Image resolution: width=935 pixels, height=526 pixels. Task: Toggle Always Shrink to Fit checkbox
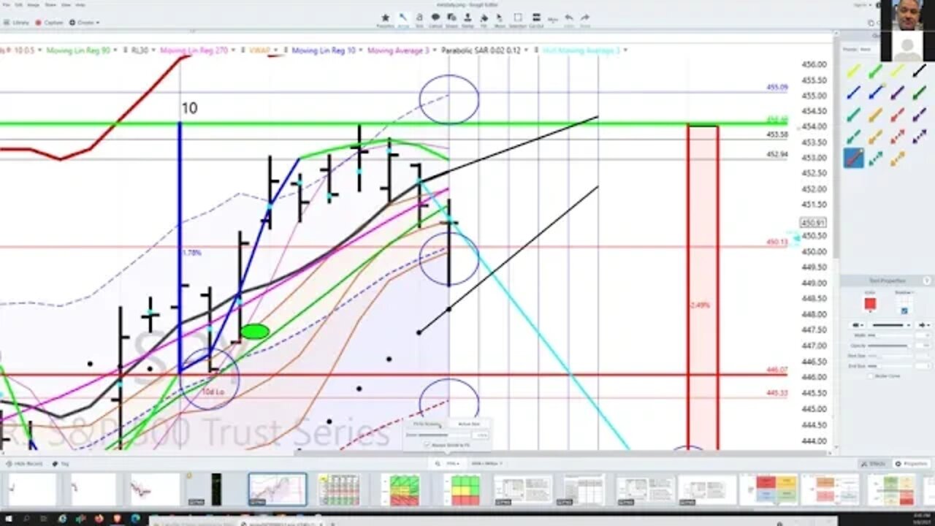(427, 445)
